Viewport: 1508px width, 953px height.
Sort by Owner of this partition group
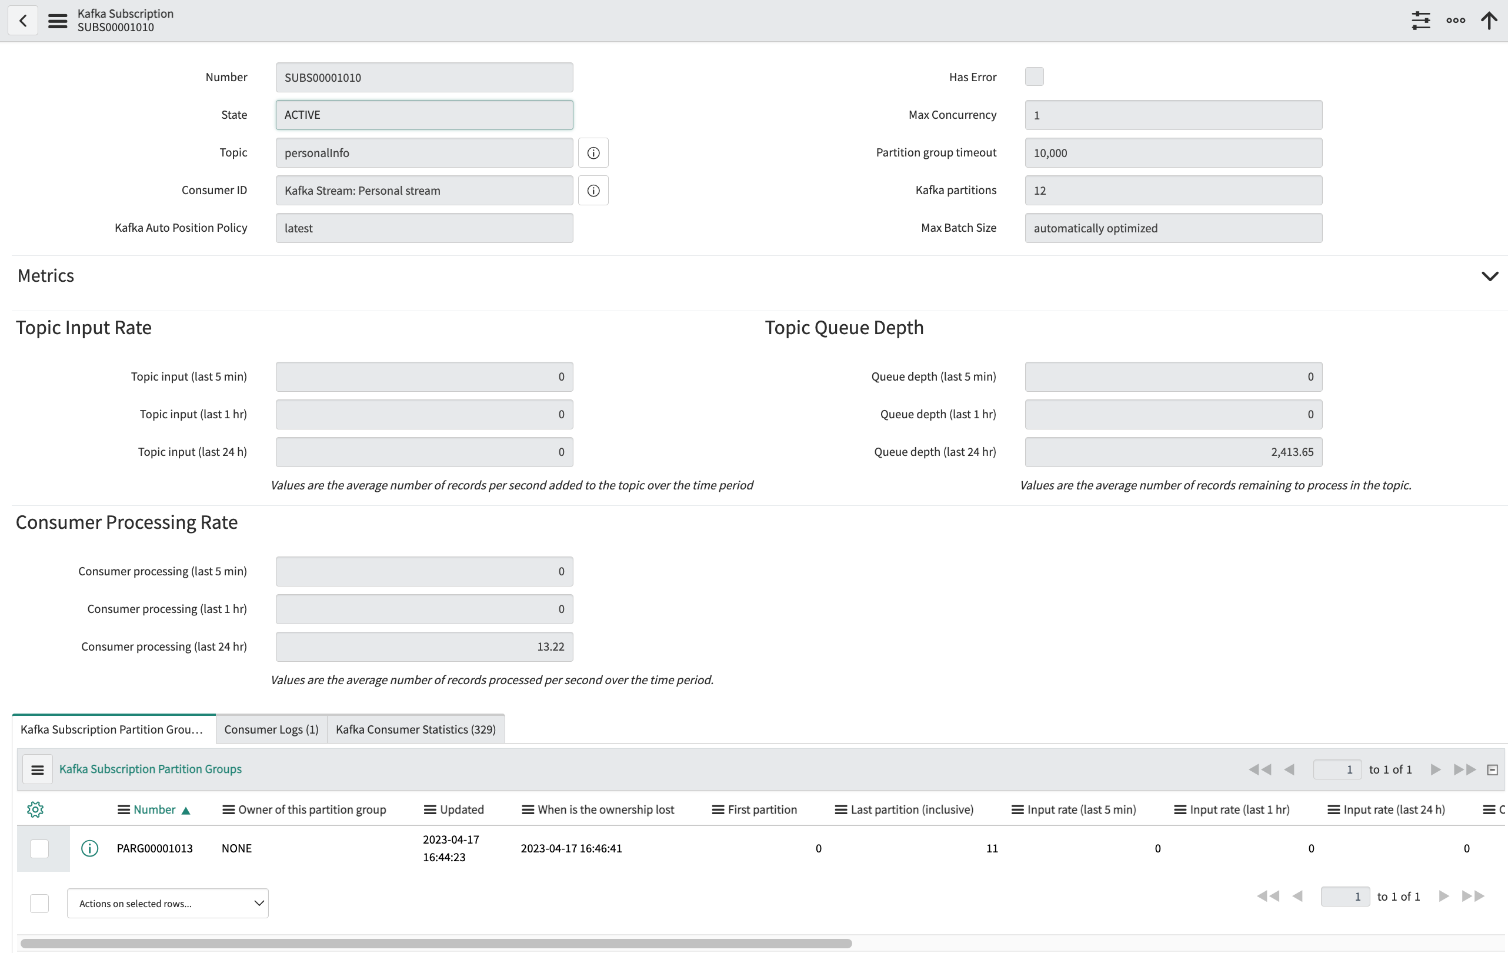pos(312,809)
